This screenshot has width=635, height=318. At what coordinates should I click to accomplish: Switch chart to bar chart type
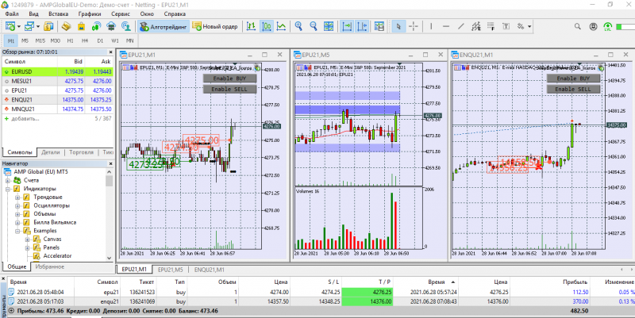[x=251, y=27]
